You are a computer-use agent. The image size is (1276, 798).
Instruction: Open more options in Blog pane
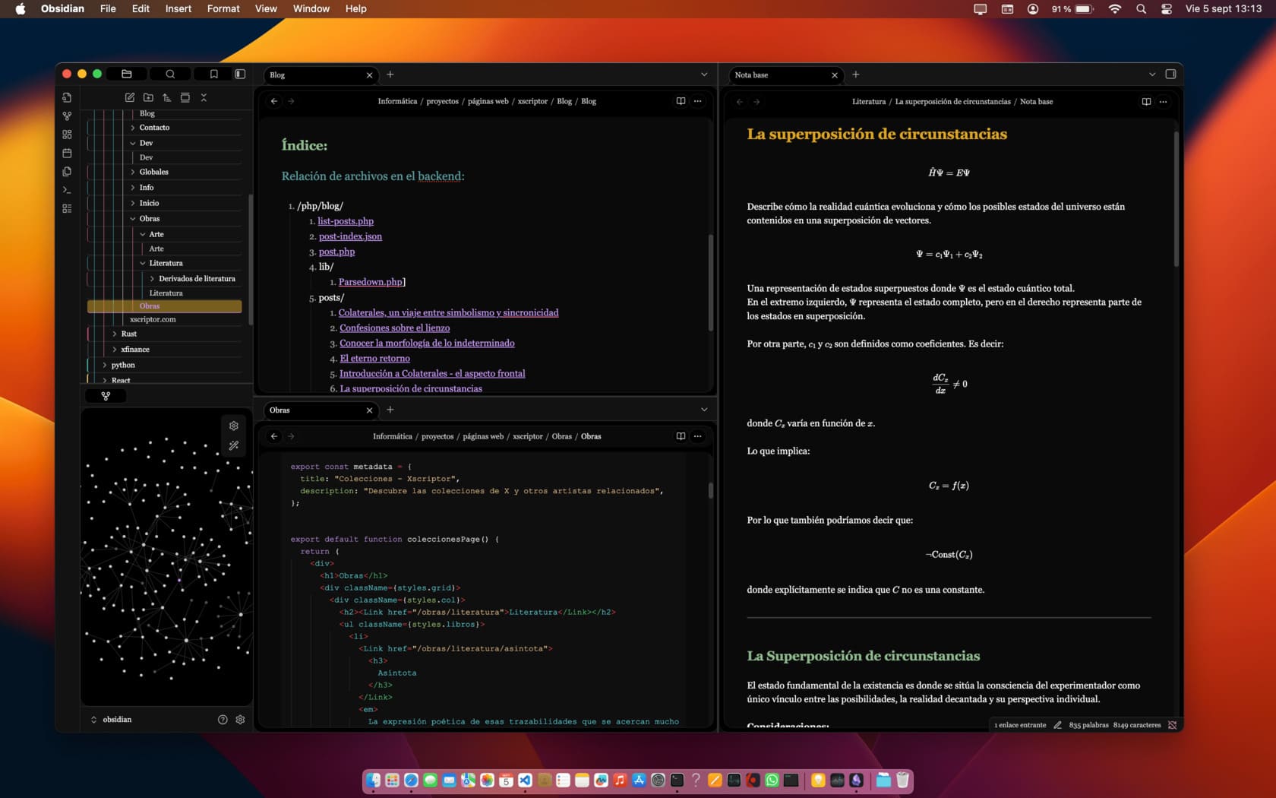click(x=697, y=101)
